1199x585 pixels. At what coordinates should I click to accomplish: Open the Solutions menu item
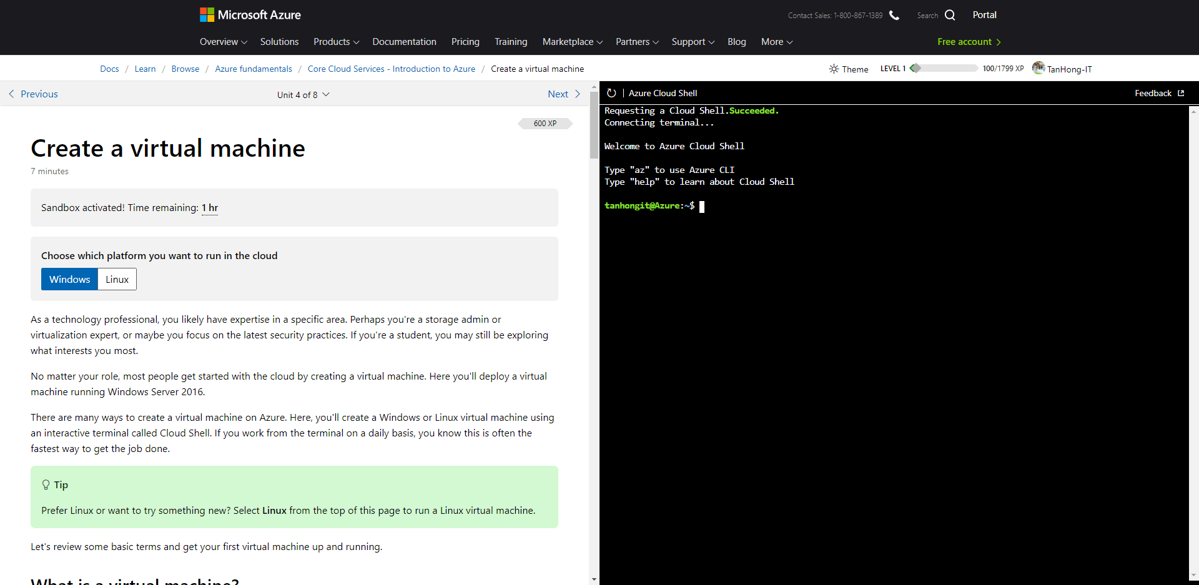point(279,42)
